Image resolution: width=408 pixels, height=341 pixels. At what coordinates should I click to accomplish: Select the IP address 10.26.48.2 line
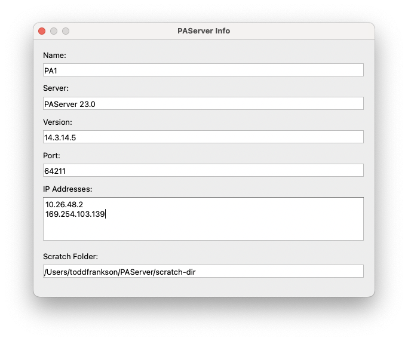[65, 204]
